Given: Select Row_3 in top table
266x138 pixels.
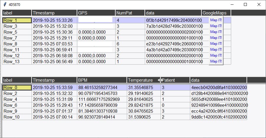Looking at the screenshot, I should tap(17, 26).
